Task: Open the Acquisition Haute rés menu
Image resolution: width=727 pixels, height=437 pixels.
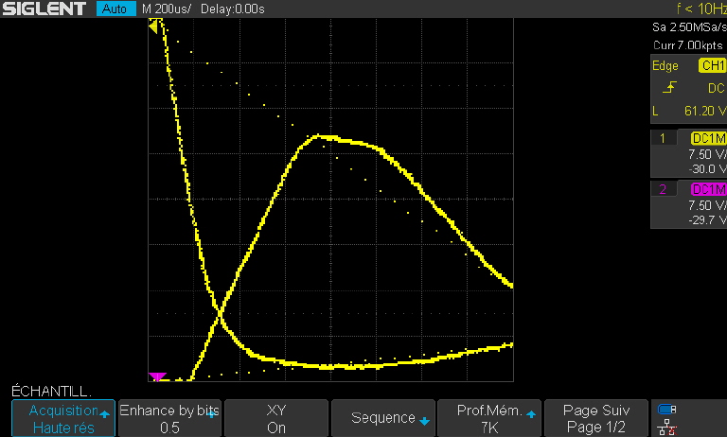Action: coord(63,418)
